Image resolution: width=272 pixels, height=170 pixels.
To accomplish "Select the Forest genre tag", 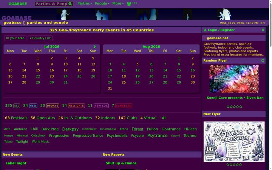I will coord(138,129).
